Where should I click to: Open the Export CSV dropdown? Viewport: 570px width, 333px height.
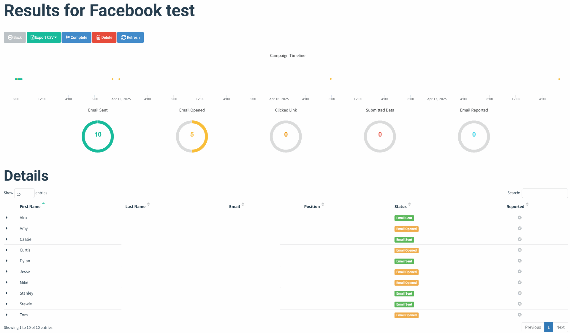pos(44,37)
